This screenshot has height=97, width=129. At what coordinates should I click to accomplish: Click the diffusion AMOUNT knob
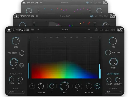(x=118, y=80)
